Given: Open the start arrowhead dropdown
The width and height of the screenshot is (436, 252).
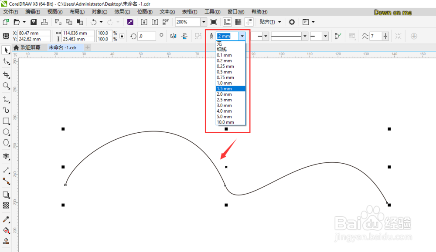Looking at the screenshot, I should (x=266, y=36).
